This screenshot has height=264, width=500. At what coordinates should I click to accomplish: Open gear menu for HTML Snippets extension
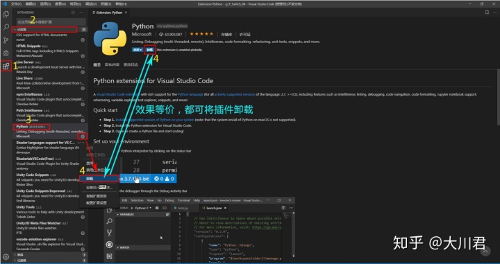pyautogui.click(x=83, y=56)
